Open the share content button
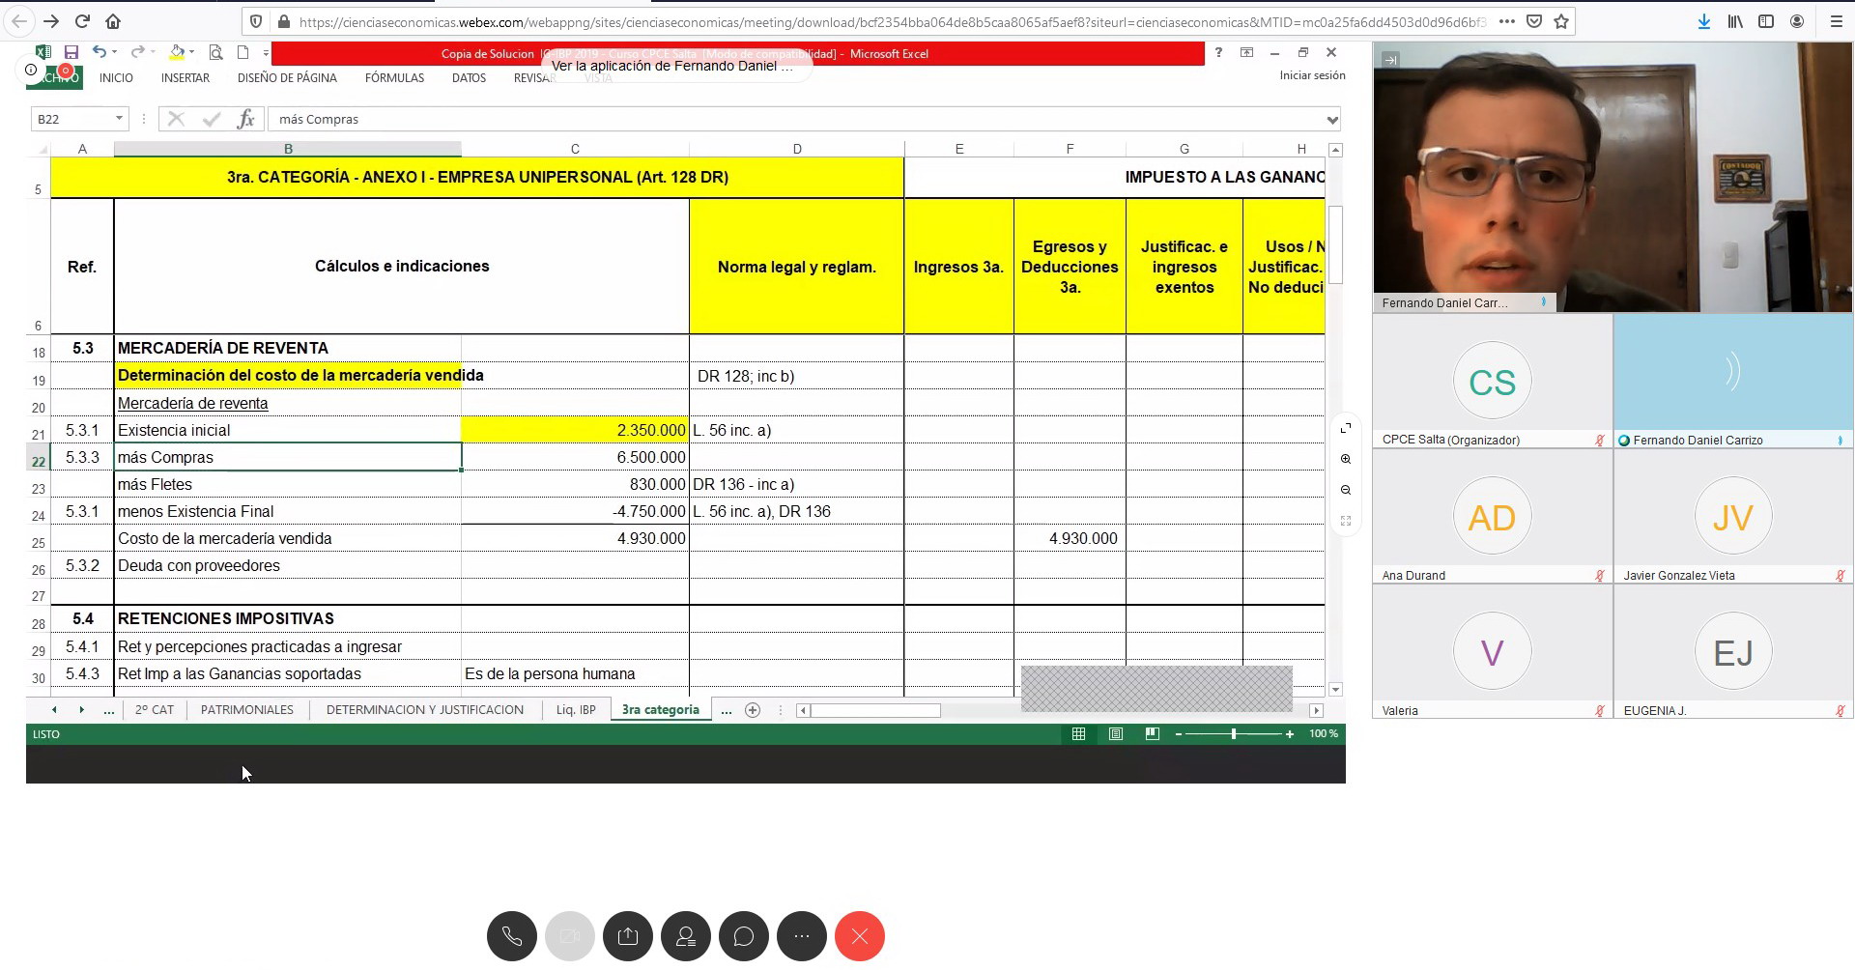1855x970 pixels. point(628,936)
